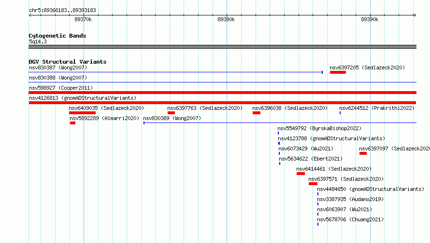Open nsv6396038 (Sedlazeck2020) label
Screen dimensions: 430x243
pyautogui.click(x=290, y=108)
